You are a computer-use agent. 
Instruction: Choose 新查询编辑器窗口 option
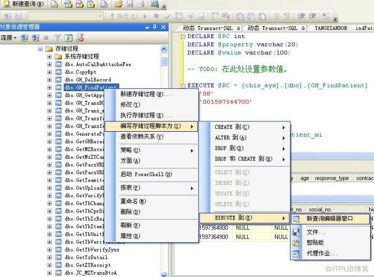point(330,219)
